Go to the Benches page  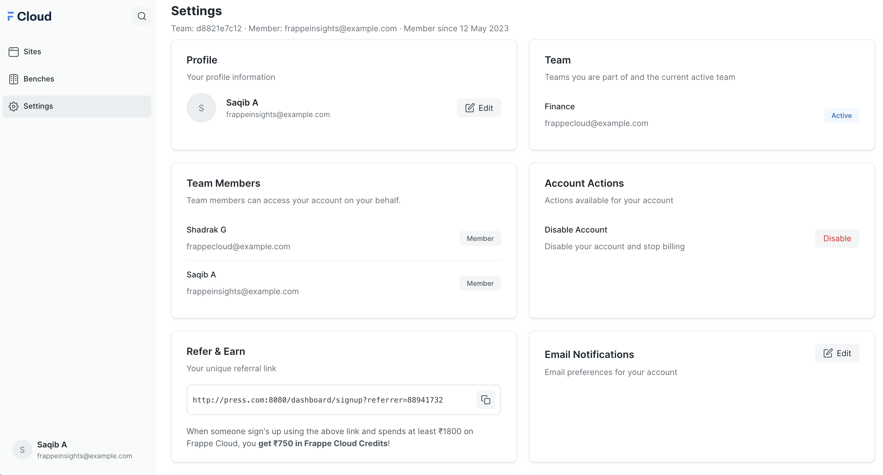(77, 79)
